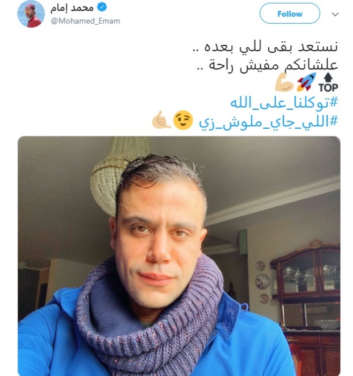Viewport: 353px width, 376px height.
Task: Open the @Mohamed_Emam handle link
Action: point(85,21)
